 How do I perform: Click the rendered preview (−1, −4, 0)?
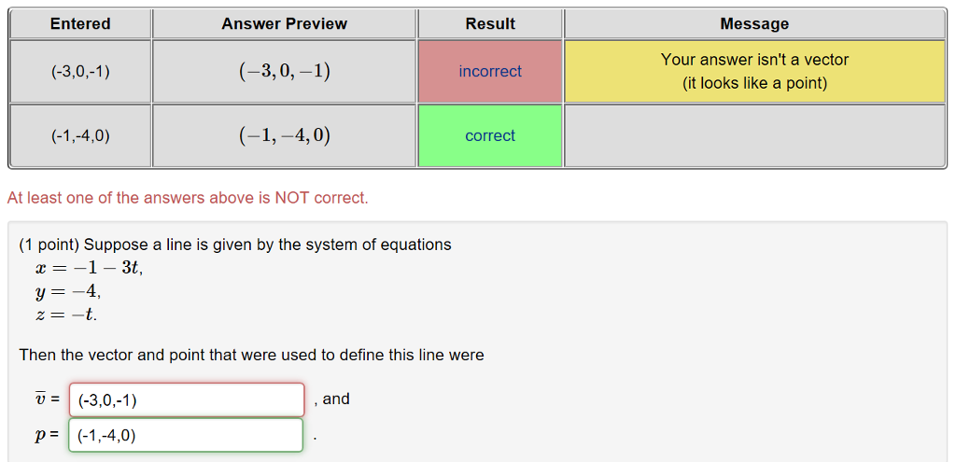click(284, 136)
